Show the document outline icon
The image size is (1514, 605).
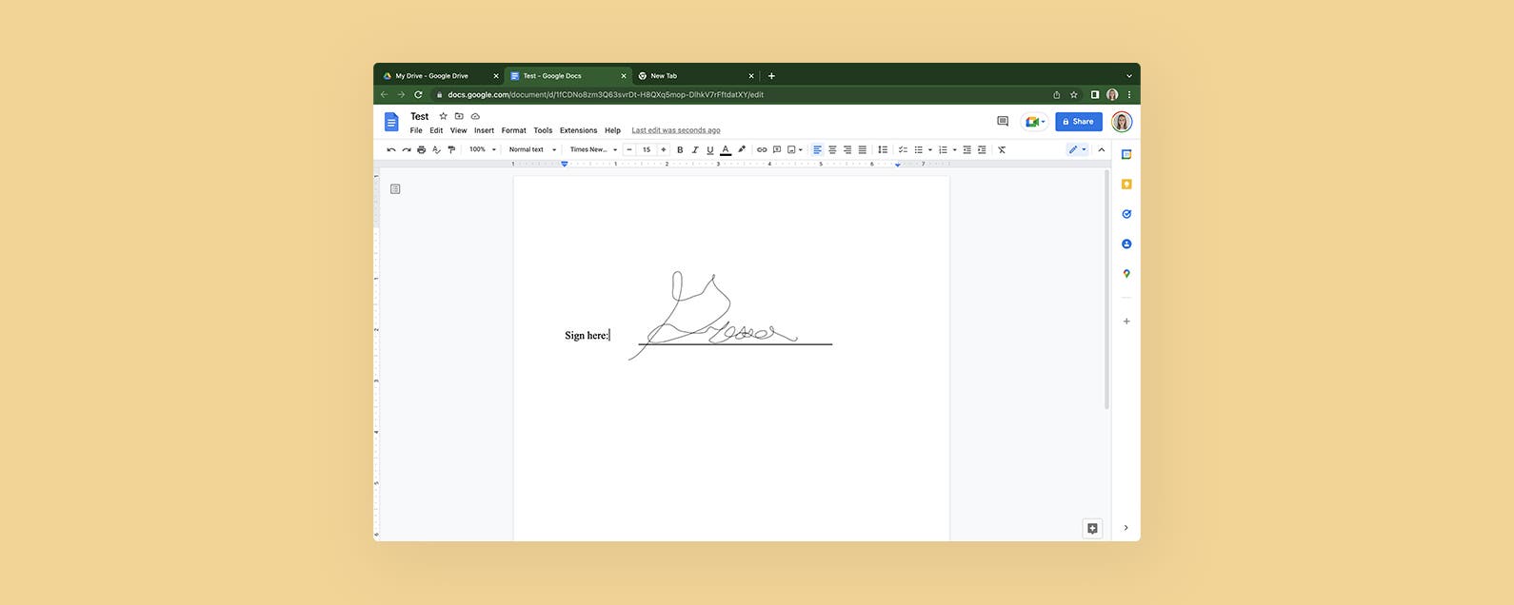pyautogui.click(x=395, y=189)
